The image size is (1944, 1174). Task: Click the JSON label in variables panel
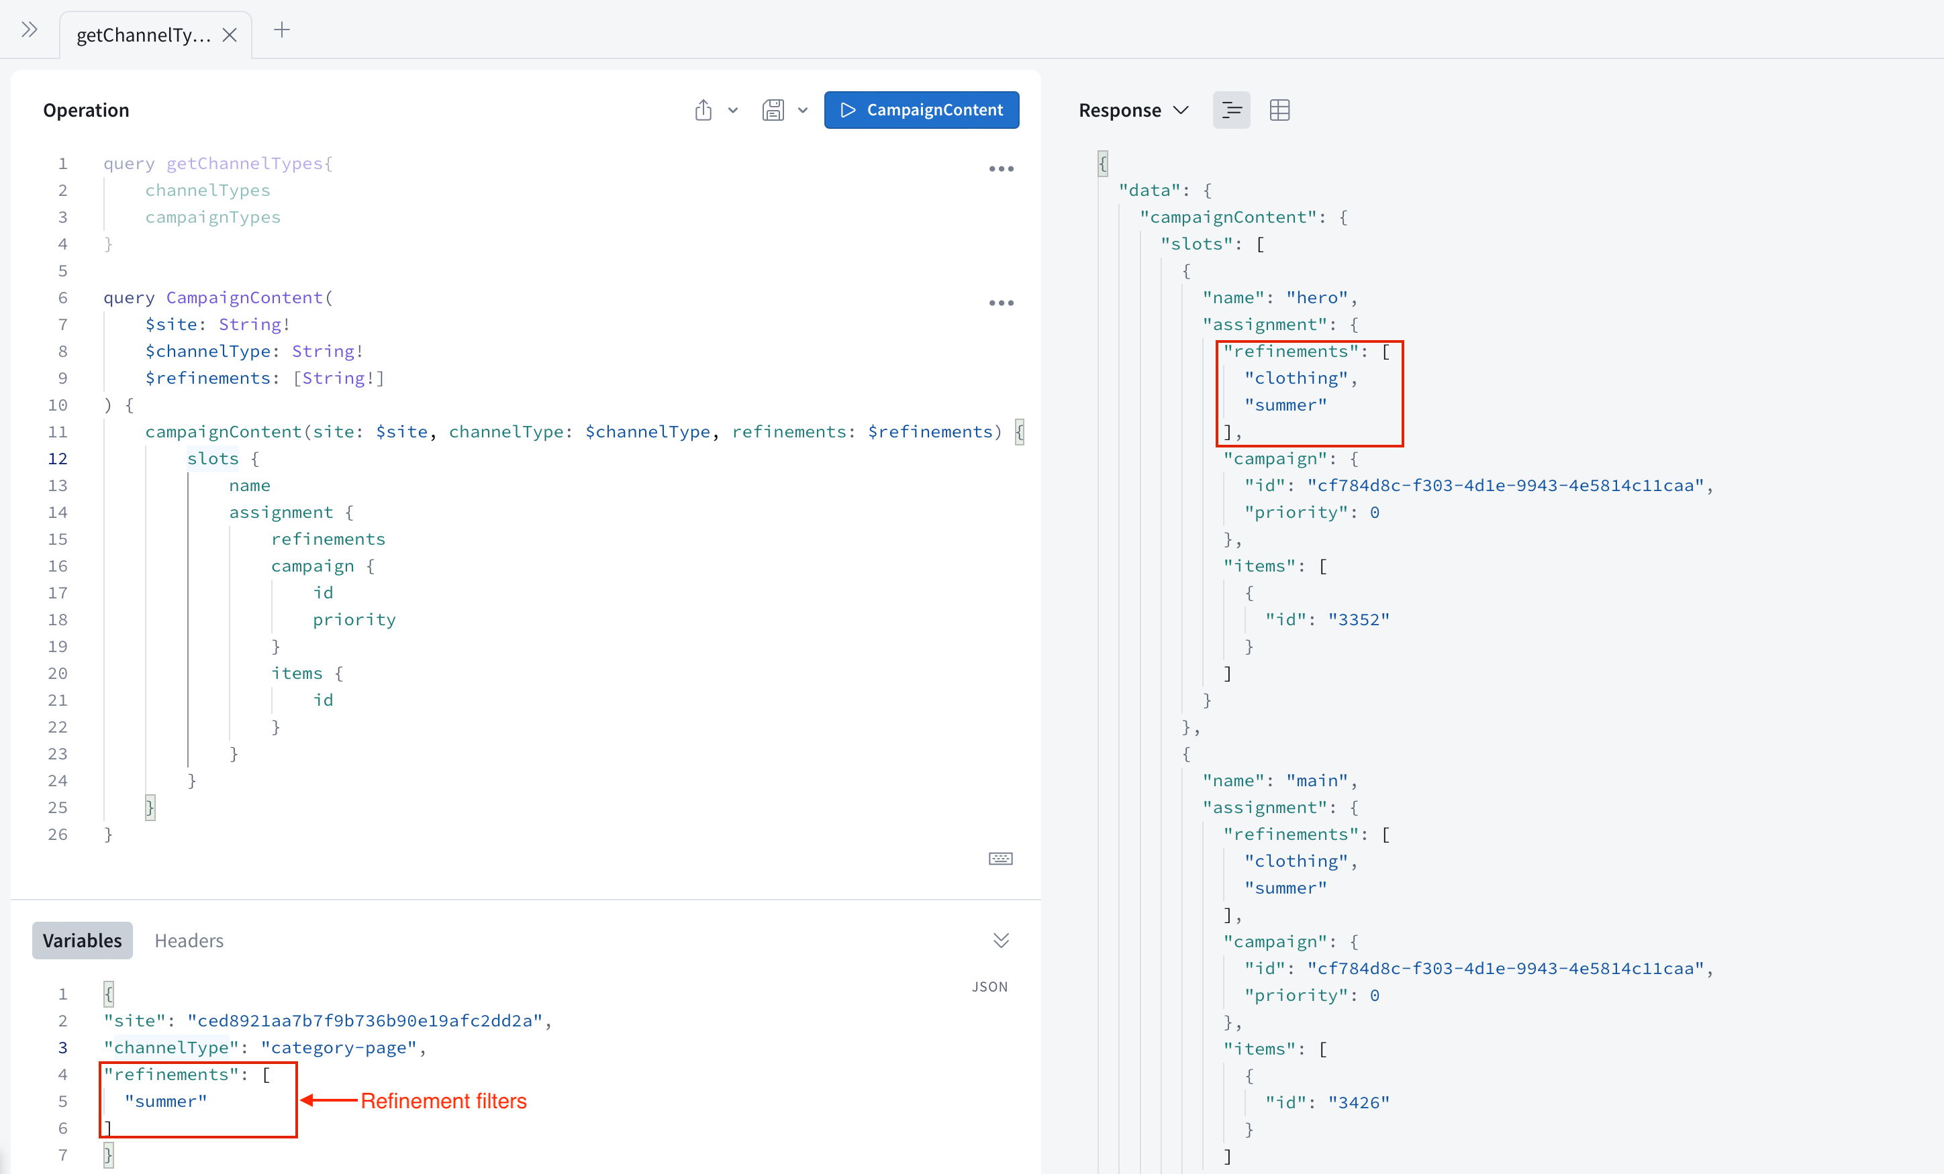click(989, 986)
